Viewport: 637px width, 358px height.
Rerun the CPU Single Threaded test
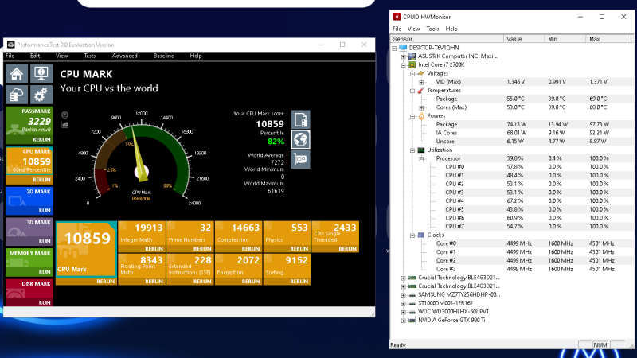click(x=347, y=248)
